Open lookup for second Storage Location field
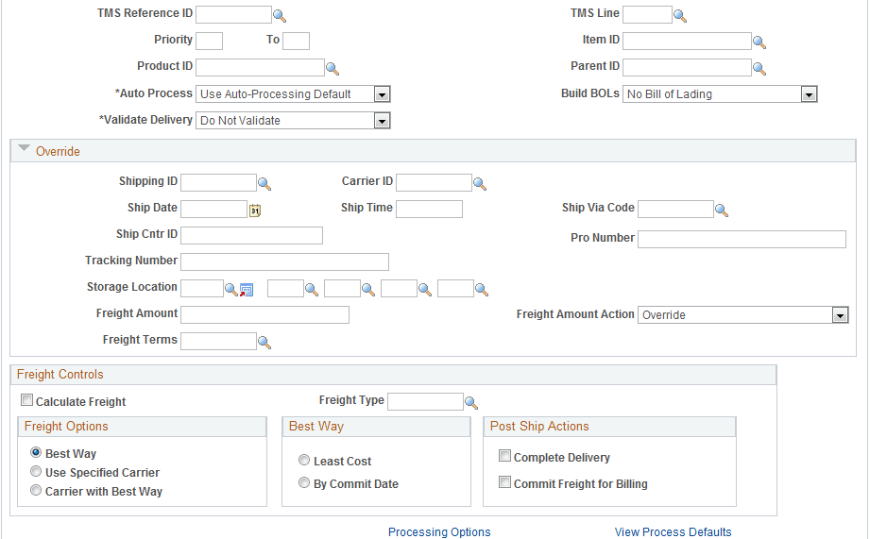This screenshot has width=870, height=539. click(312, 290)
